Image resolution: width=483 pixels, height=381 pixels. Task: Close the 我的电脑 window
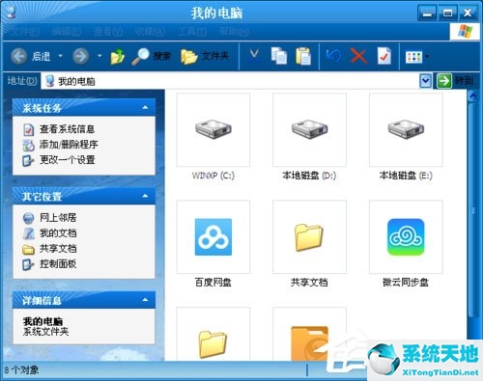pyautogui.click(x=468, y=14)
